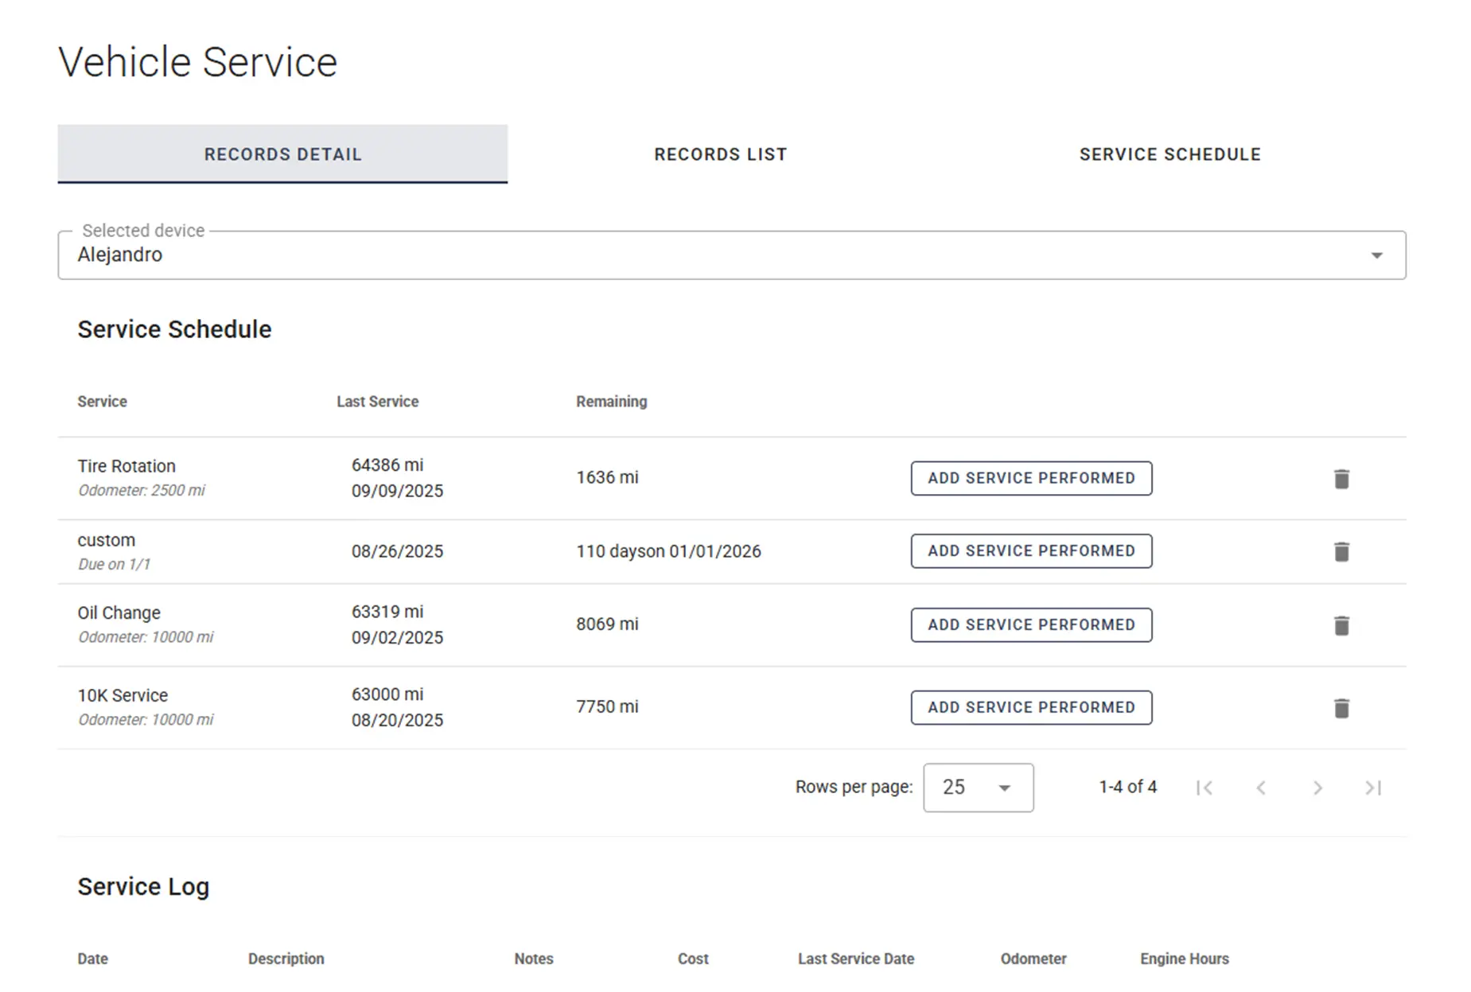Viewport: 1471px width, 992px height.
Task: Delete the Oil Change schedule
Action: (x=1341, y=624)
